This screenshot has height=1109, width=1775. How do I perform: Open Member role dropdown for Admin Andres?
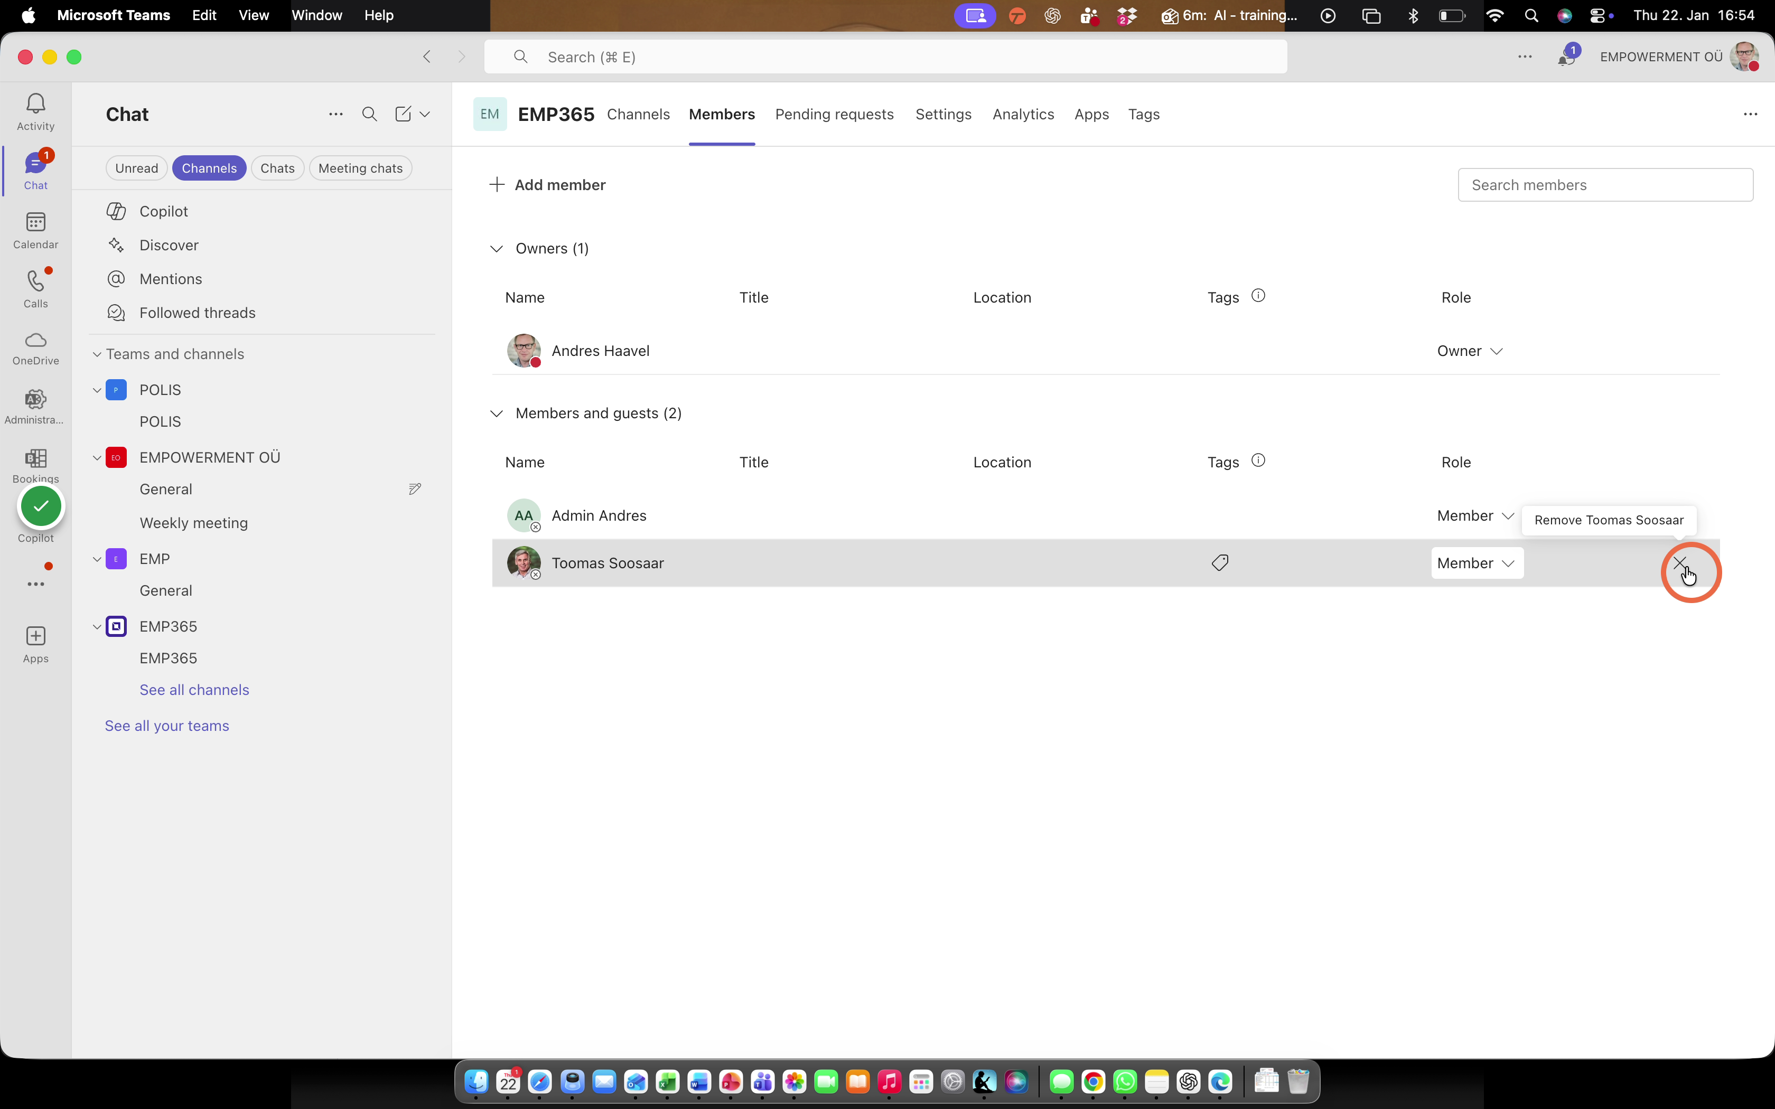1475,515
